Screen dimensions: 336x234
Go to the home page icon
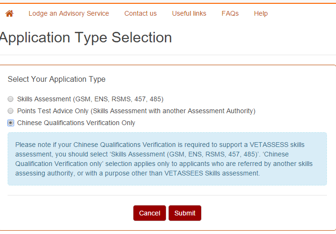coord(10,13)
